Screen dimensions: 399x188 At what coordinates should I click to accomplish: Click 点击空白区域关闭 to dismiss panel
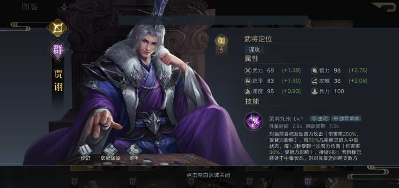(x=208, y=175)
